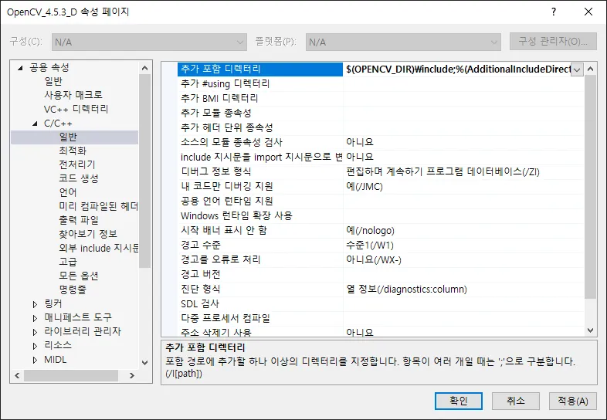
Task: Select 명령줄 tree item
Action: [x=73, y=290]
